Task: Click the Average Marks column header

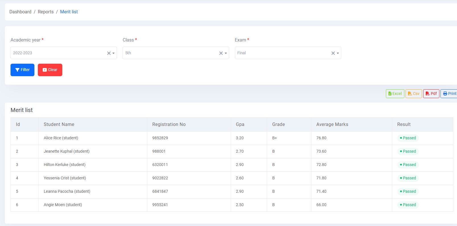Action: tap(332, 125)
